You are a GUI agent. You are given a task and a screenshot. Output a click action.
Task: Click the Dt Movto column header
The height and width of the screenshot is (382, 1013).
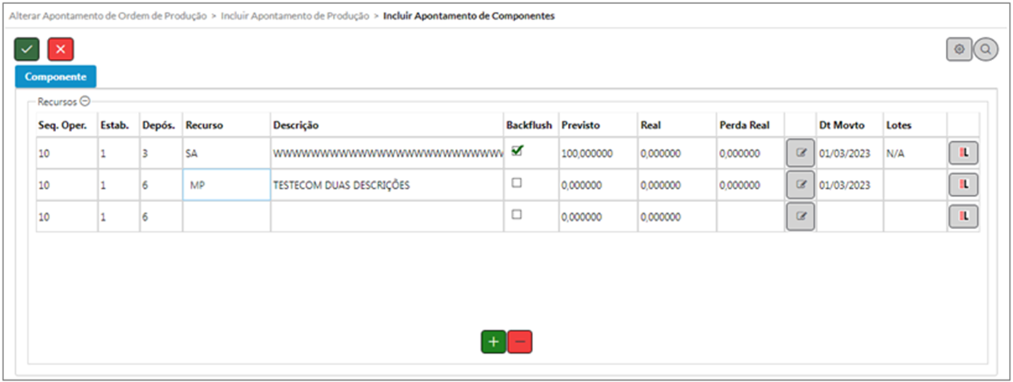click(x=842, y=125)
